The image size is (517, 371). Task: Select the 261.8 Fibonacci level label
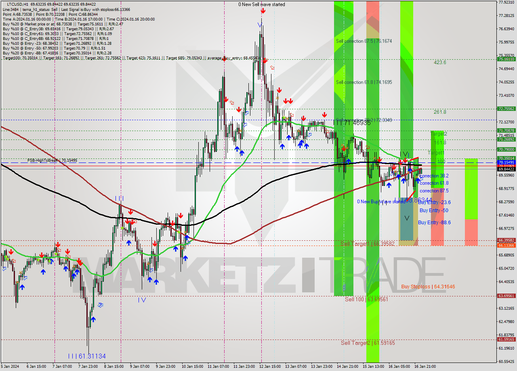440,112
